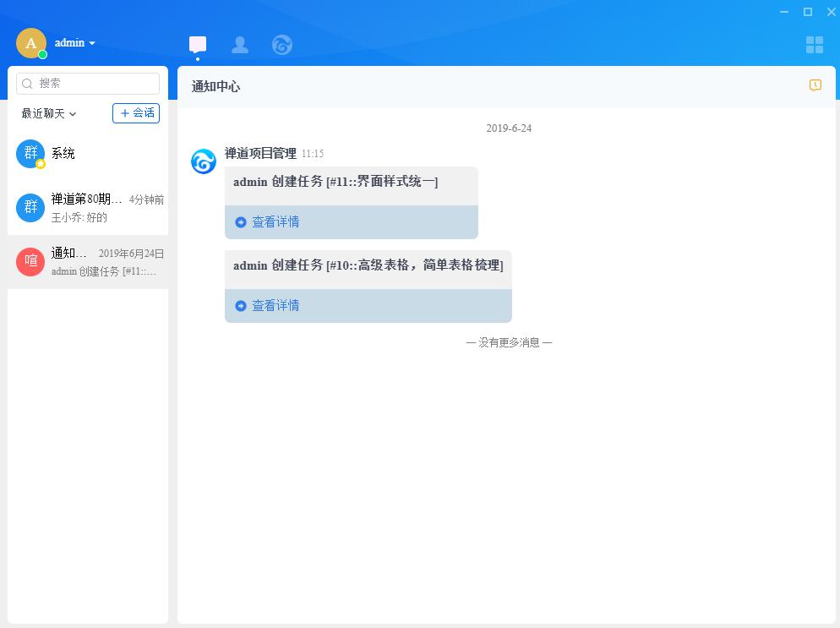Click the admin user avatar
This screenshot has height=628, width=840.
coord(31,43)
